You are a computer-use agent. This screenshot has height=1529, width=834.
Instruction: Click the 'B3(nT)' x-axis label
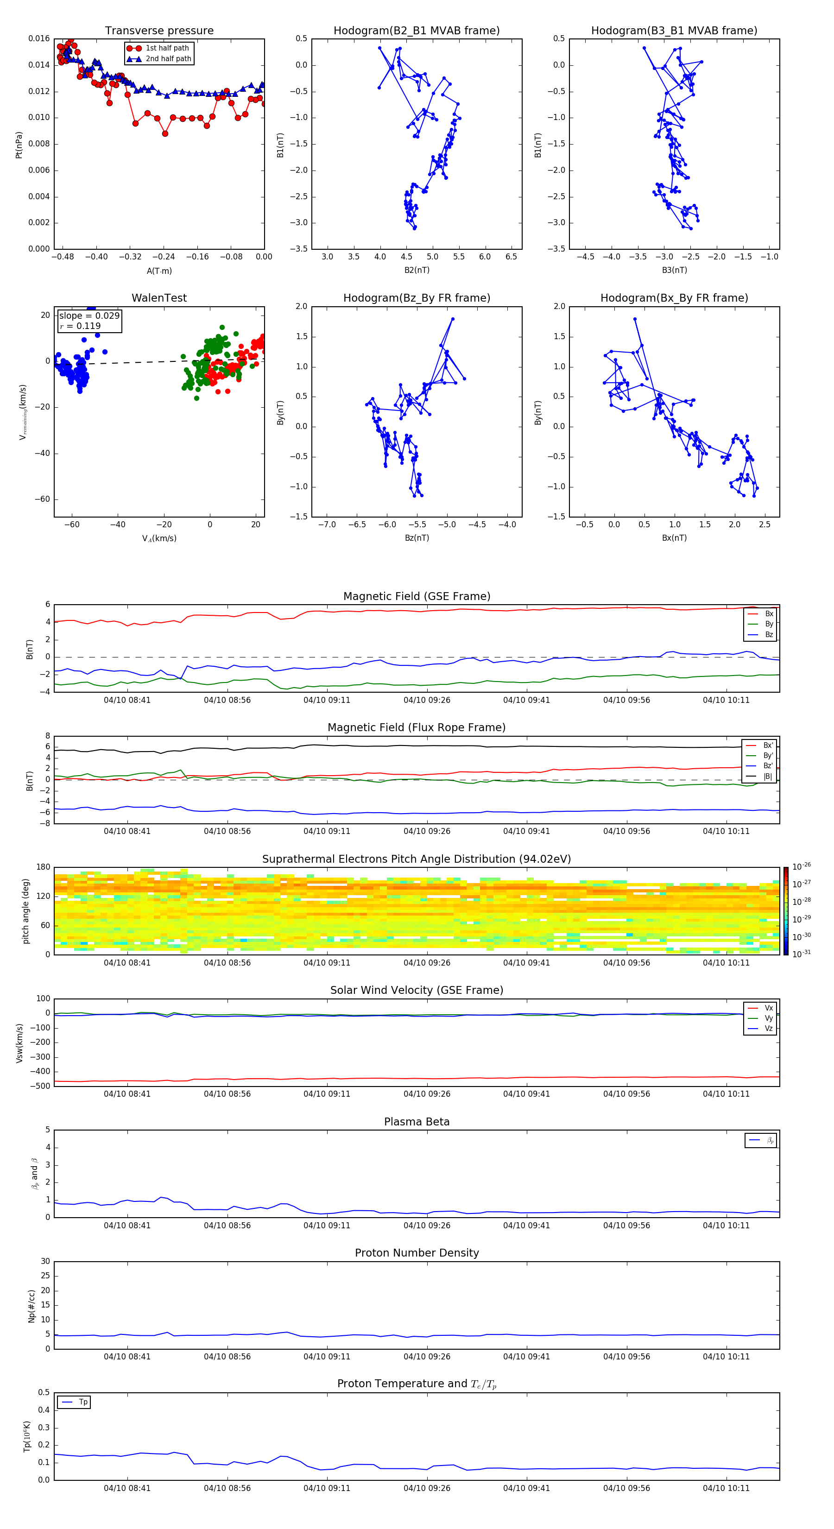pos(674,270)
